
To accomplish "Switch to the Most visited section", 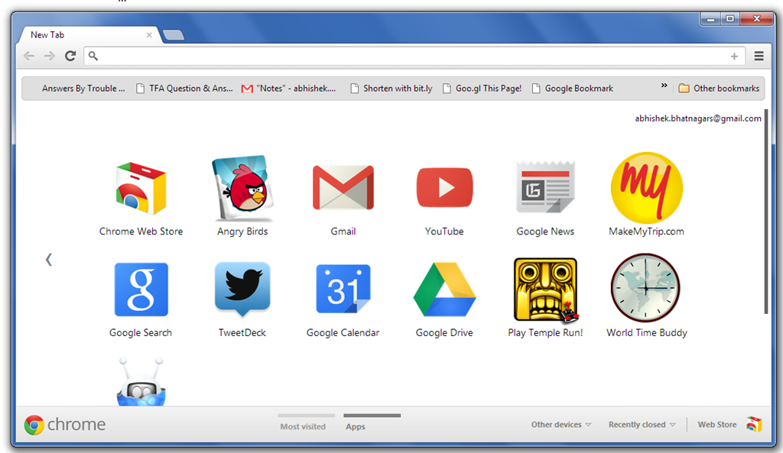I will coord(305,426).
